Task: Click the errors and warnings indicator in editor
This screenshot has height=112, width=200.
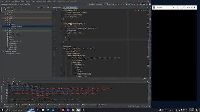Action: [140, 10]
